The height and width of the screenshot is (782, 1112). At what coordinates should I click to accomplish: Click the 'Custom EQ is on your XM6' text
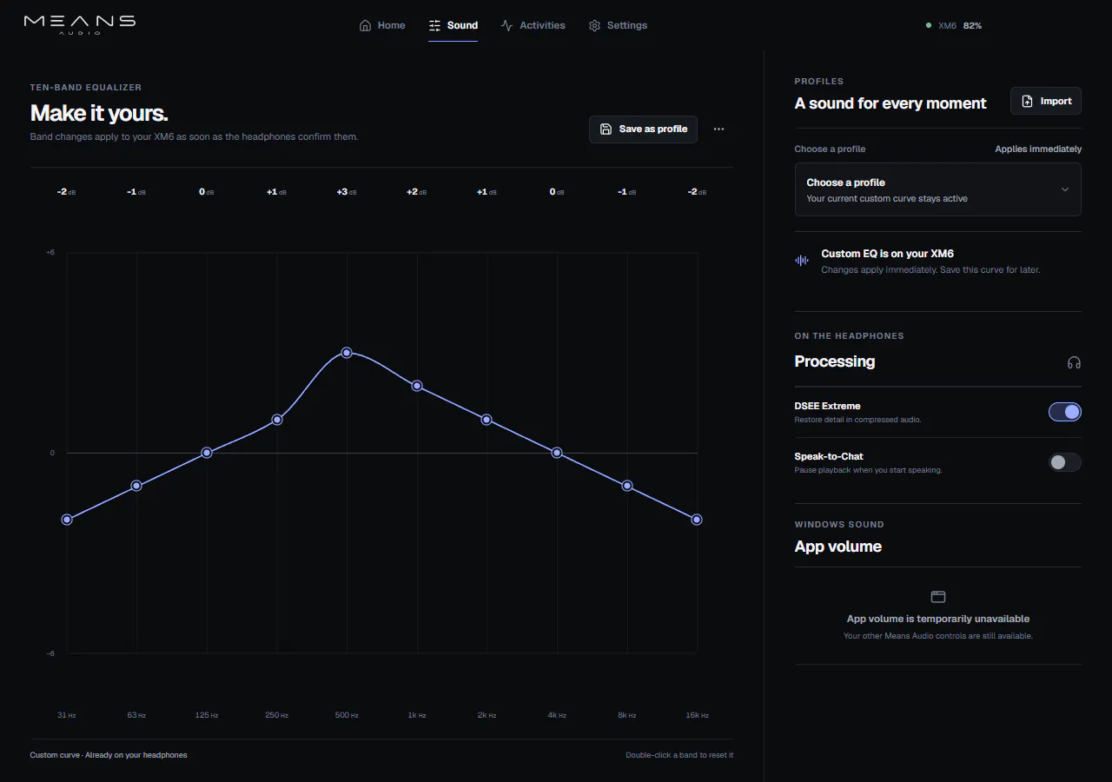[887, 254]
